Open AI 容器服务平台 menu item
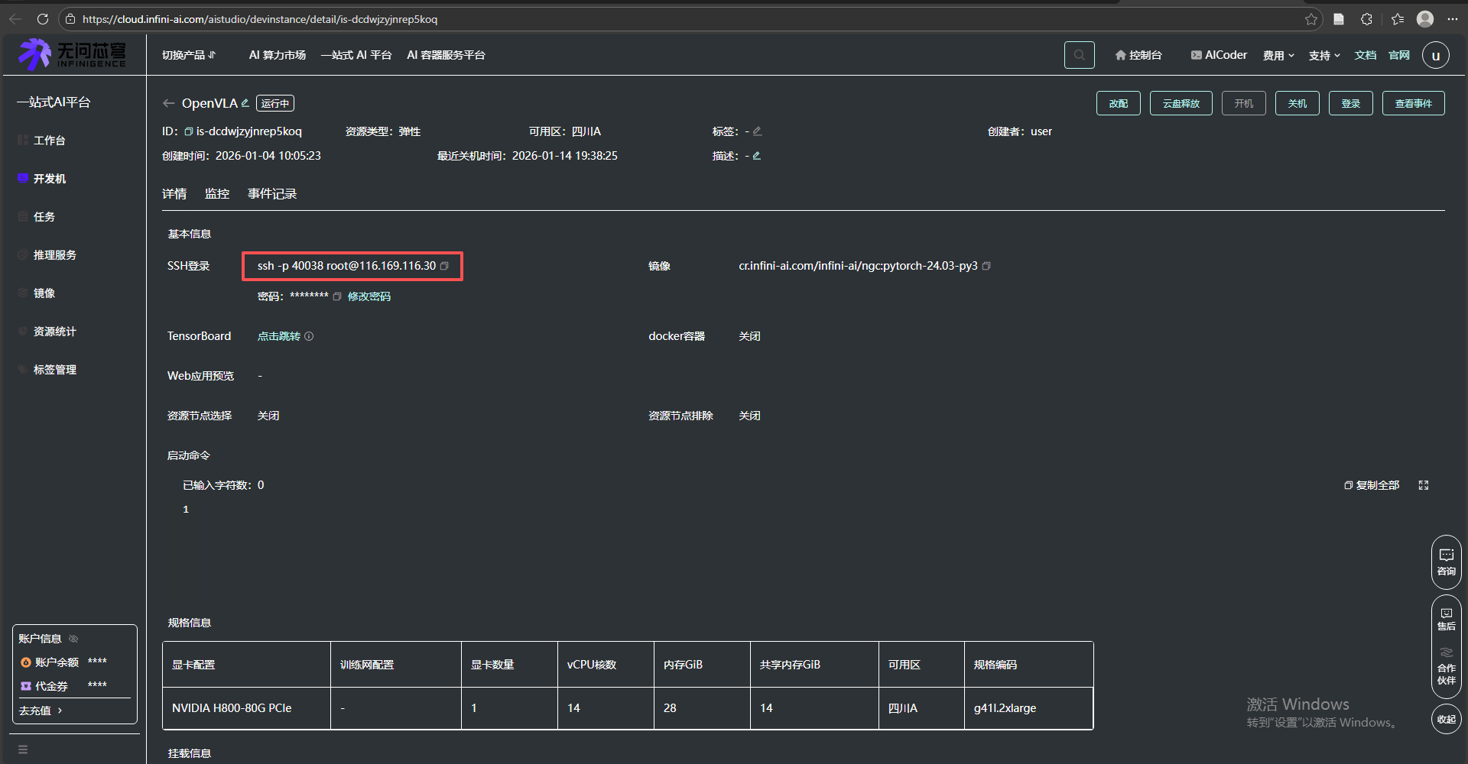The image size is (1468, 764). (446, 55)
